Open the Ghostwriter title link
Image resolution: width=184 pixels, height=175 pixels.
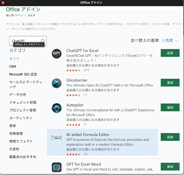(77, 80)
